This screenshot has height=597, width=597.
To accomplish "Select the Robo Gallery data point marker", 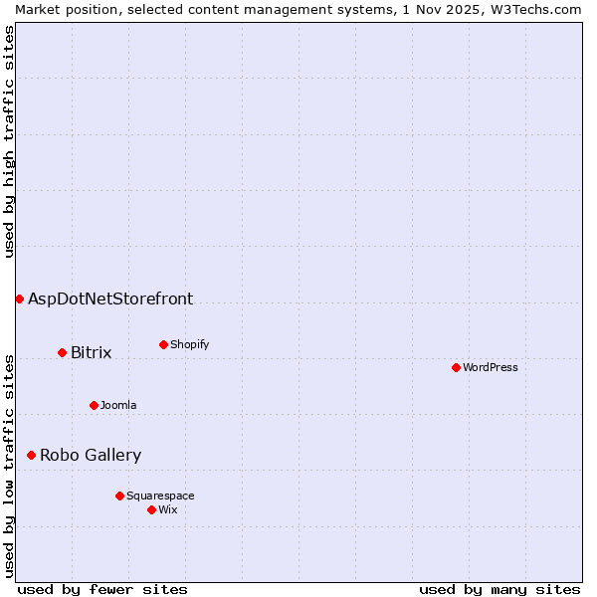I will 31,455.
